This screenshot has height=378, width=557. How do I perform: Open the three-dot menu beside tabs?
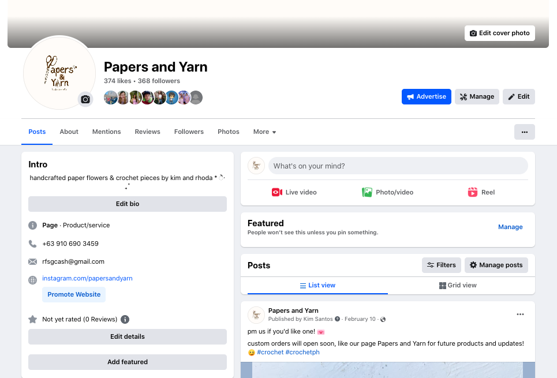(524, 132)
